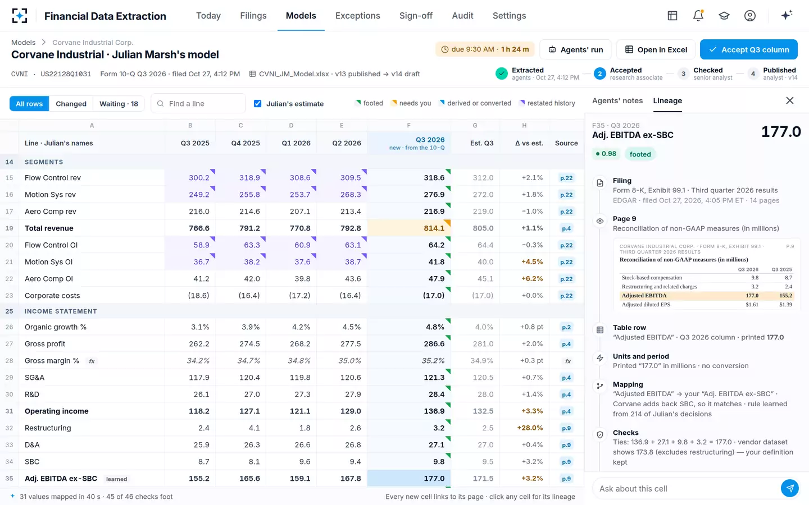Image resolution: width=809 pixels, height=505 pixels.
Task: Click the Page 9 eye icon
Action: click(x=600, y=221)
